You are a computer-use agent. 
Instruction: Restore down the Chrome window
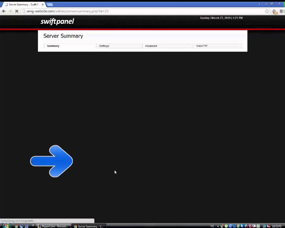click(272, 3)
